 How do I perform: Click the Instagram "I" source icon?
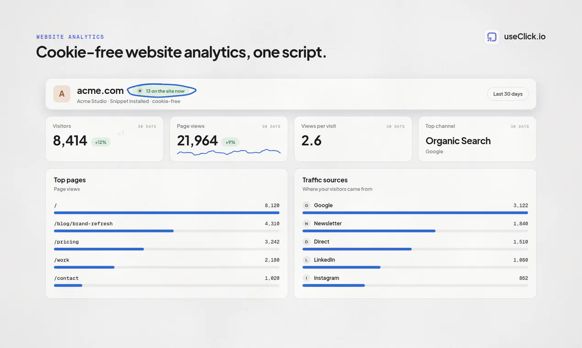pyautogui.click(x=307, y=278)
